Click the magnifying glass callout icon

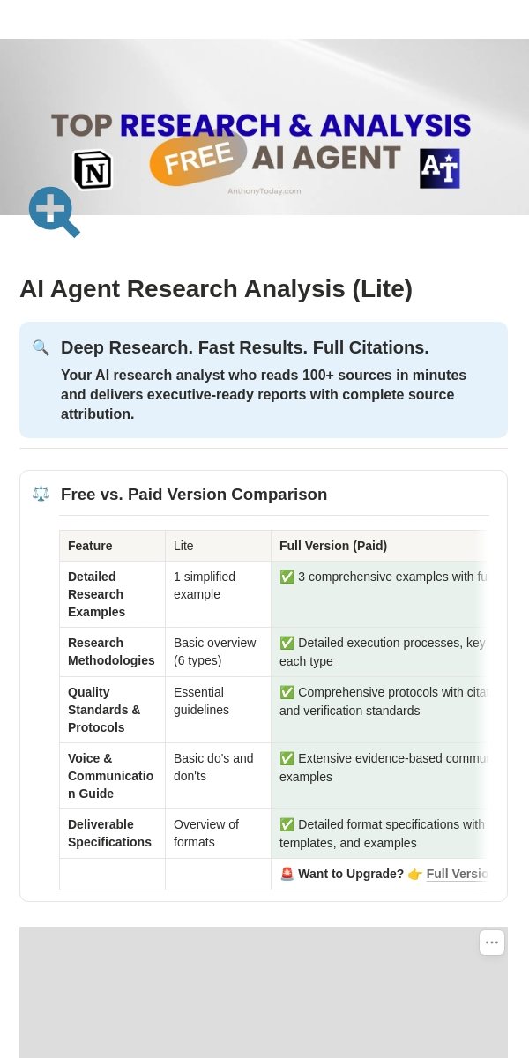[x=41, y=347]
